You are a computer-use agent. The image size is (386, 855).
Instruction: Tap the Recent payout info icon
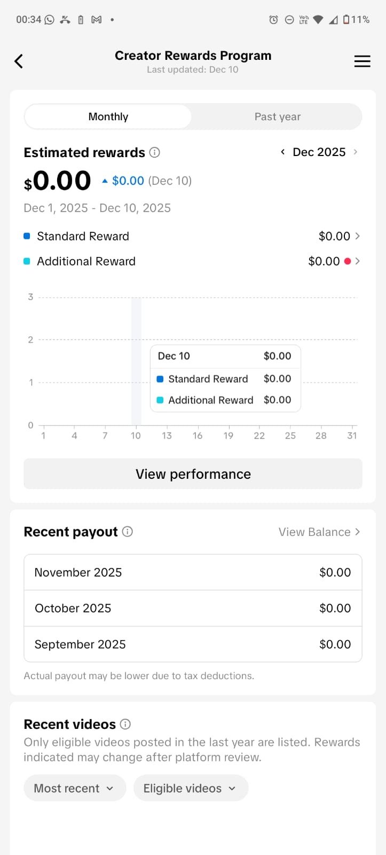(x=128, y=532)
